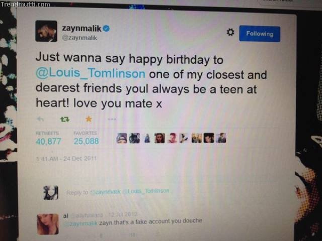Open zaynmalik's profile picture
Screen dimensions: 322x241
[x=46, y=31]
